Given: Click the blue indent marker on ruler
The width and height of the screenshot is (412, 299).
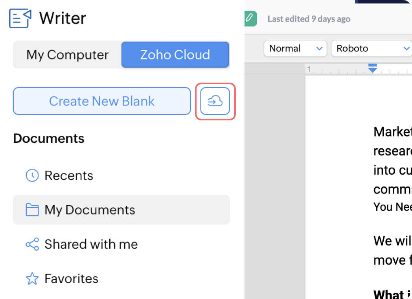Looking at the screenshot, I should [373, 68].
